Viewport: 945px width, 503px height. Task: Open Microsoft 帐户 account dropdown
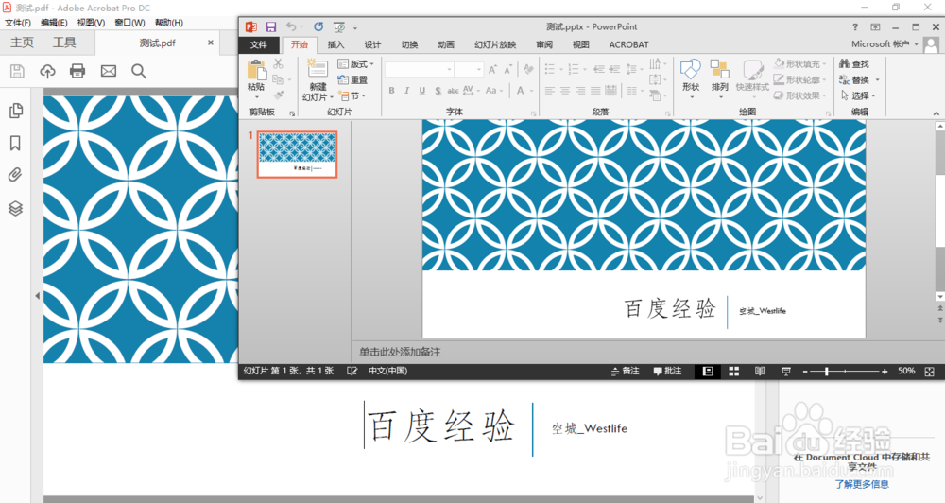coord(885,44)
